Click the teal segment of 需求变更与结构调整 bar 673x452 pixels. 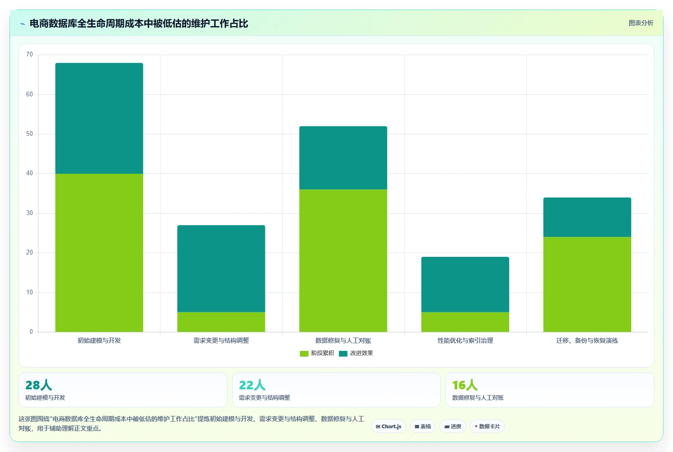(x=221, y=269)
